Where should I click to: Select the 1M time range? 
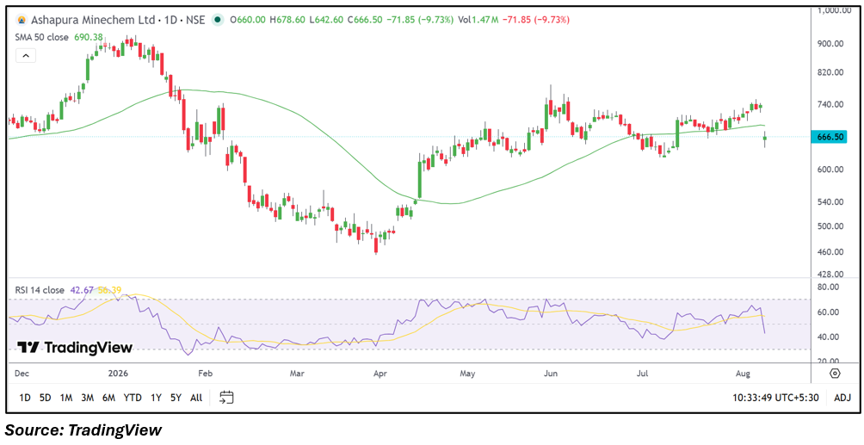click(x=66, y=397)
